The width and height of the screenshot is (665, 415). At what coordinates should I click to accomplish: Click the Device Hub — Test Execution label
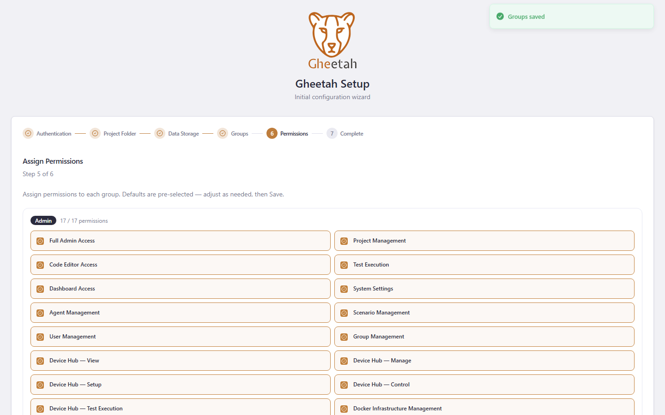(86, 409)
